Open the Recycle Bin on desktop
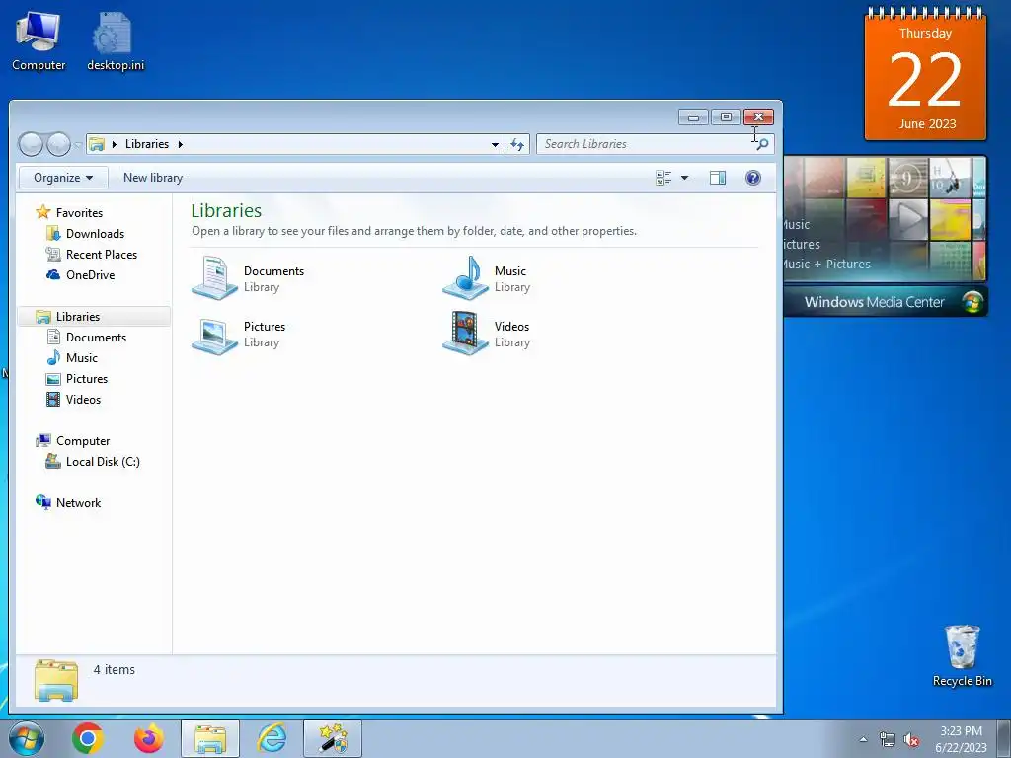The image size is (1011, 758). pyautogui.click(x=962, y=656)
